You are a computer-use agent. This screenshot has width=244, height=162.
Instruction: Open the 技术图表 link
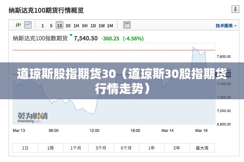[x=226, y=26]
